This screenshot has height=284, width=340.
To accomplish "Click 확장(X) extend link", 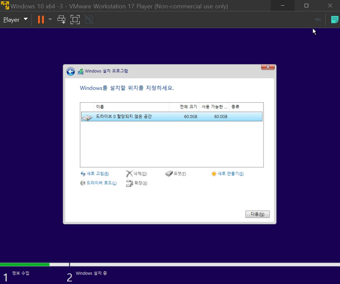I will click(x=141, y=183).
